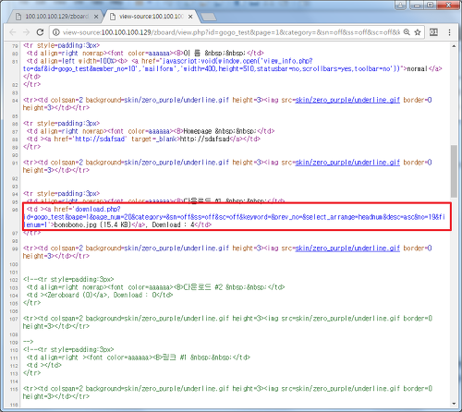462x412 pixels.
Task: Open the underline.gif link on line 91
Action: click(347, 163)
